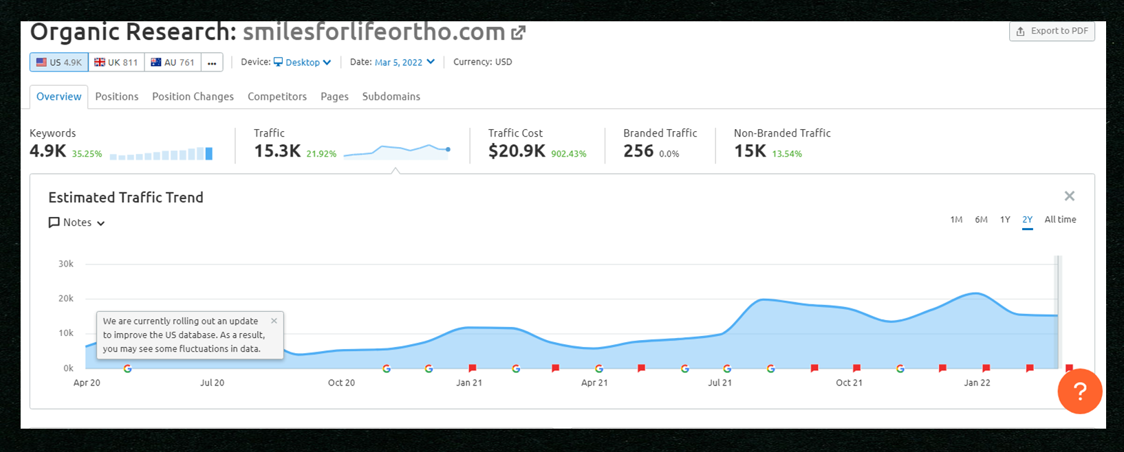This screenshot has width=1124, height=452.
Task: Switch to the UK 811 database
Action: 116,62
